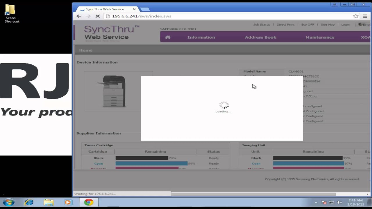372x209 pixels.
Task: Click the Cyan toner remaining bar
Action: click(x=151, y=163)
